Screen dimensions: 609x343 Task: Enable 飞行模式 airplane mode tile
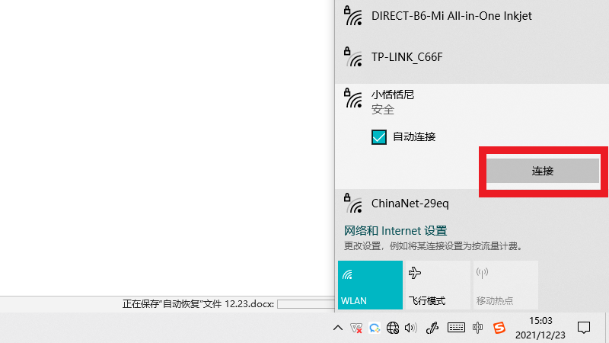click(x=437, y=285)
